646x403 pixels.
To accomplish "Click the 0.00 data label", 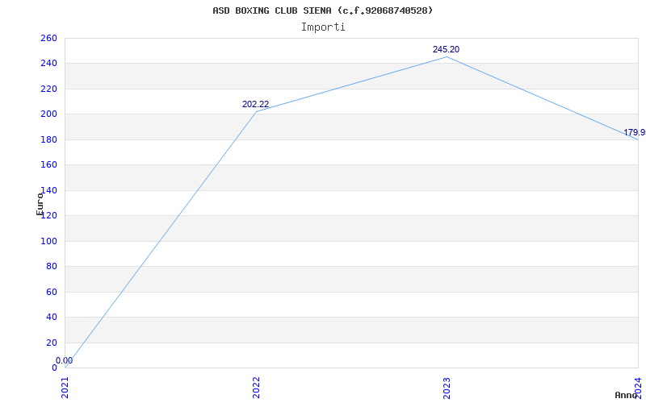I will (65, 360).
